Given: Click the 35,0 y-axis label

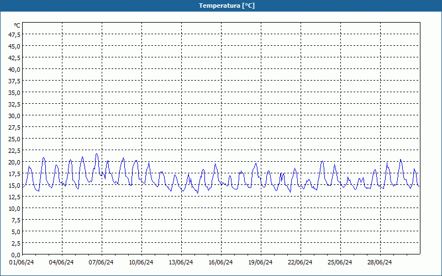Looking at the screenshot, I should click(x=15, y=93).
